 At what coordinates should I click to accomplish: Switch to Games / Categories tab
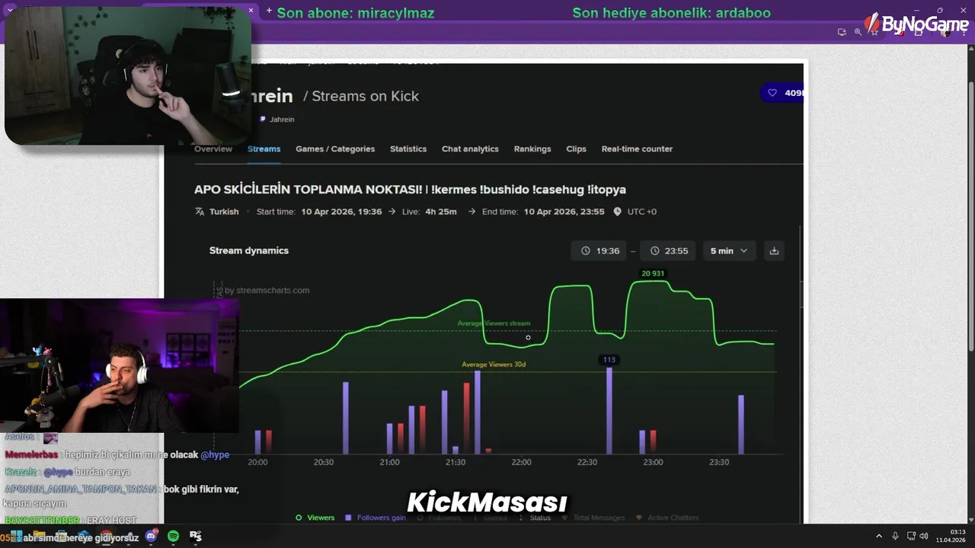pyautogui.click(x=335, y=148)
